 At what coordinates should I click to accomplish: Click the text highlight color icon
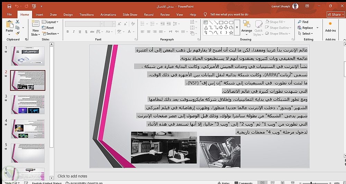point(120,31)
